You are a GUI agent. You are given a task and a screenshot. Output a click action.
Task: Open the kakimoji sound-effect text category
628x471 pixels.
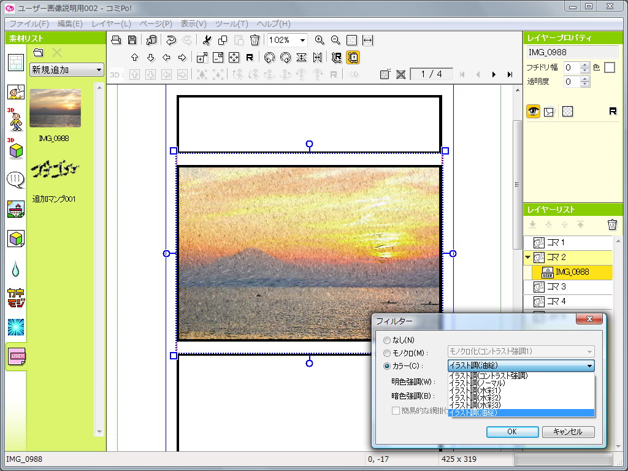[16, 297]
